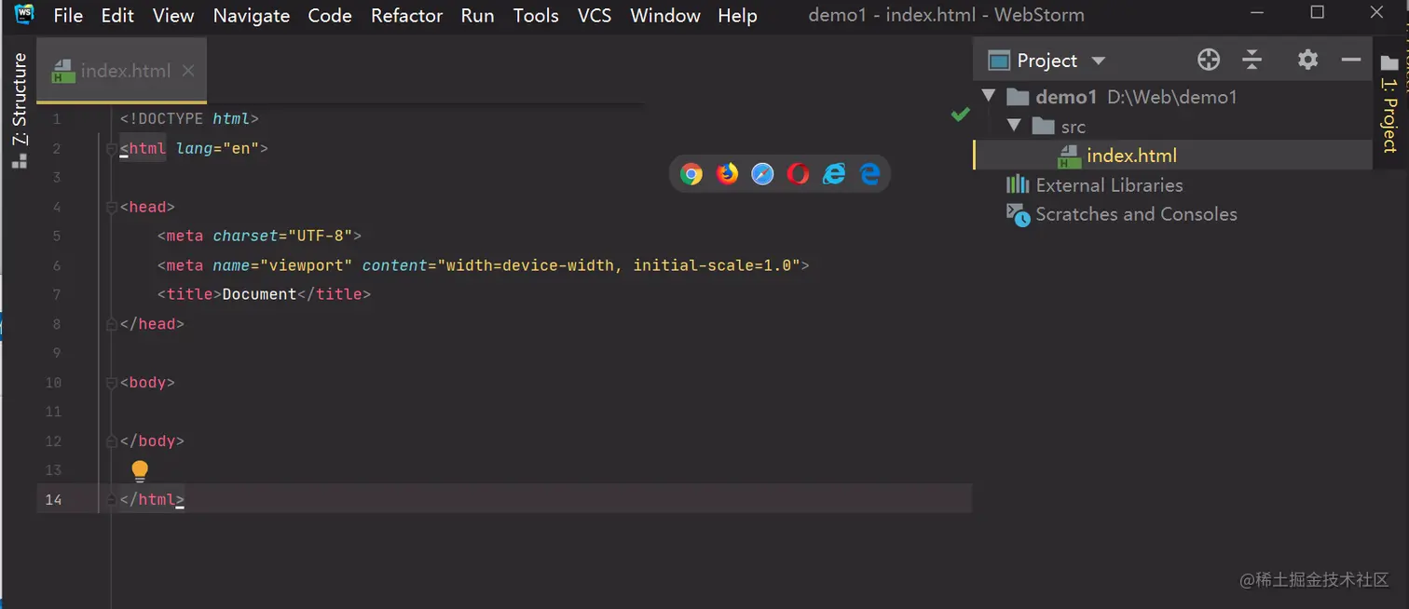Screen dimensions: 1409x609
Task: Click fold end marker at line 14
Action: point(112,499)
